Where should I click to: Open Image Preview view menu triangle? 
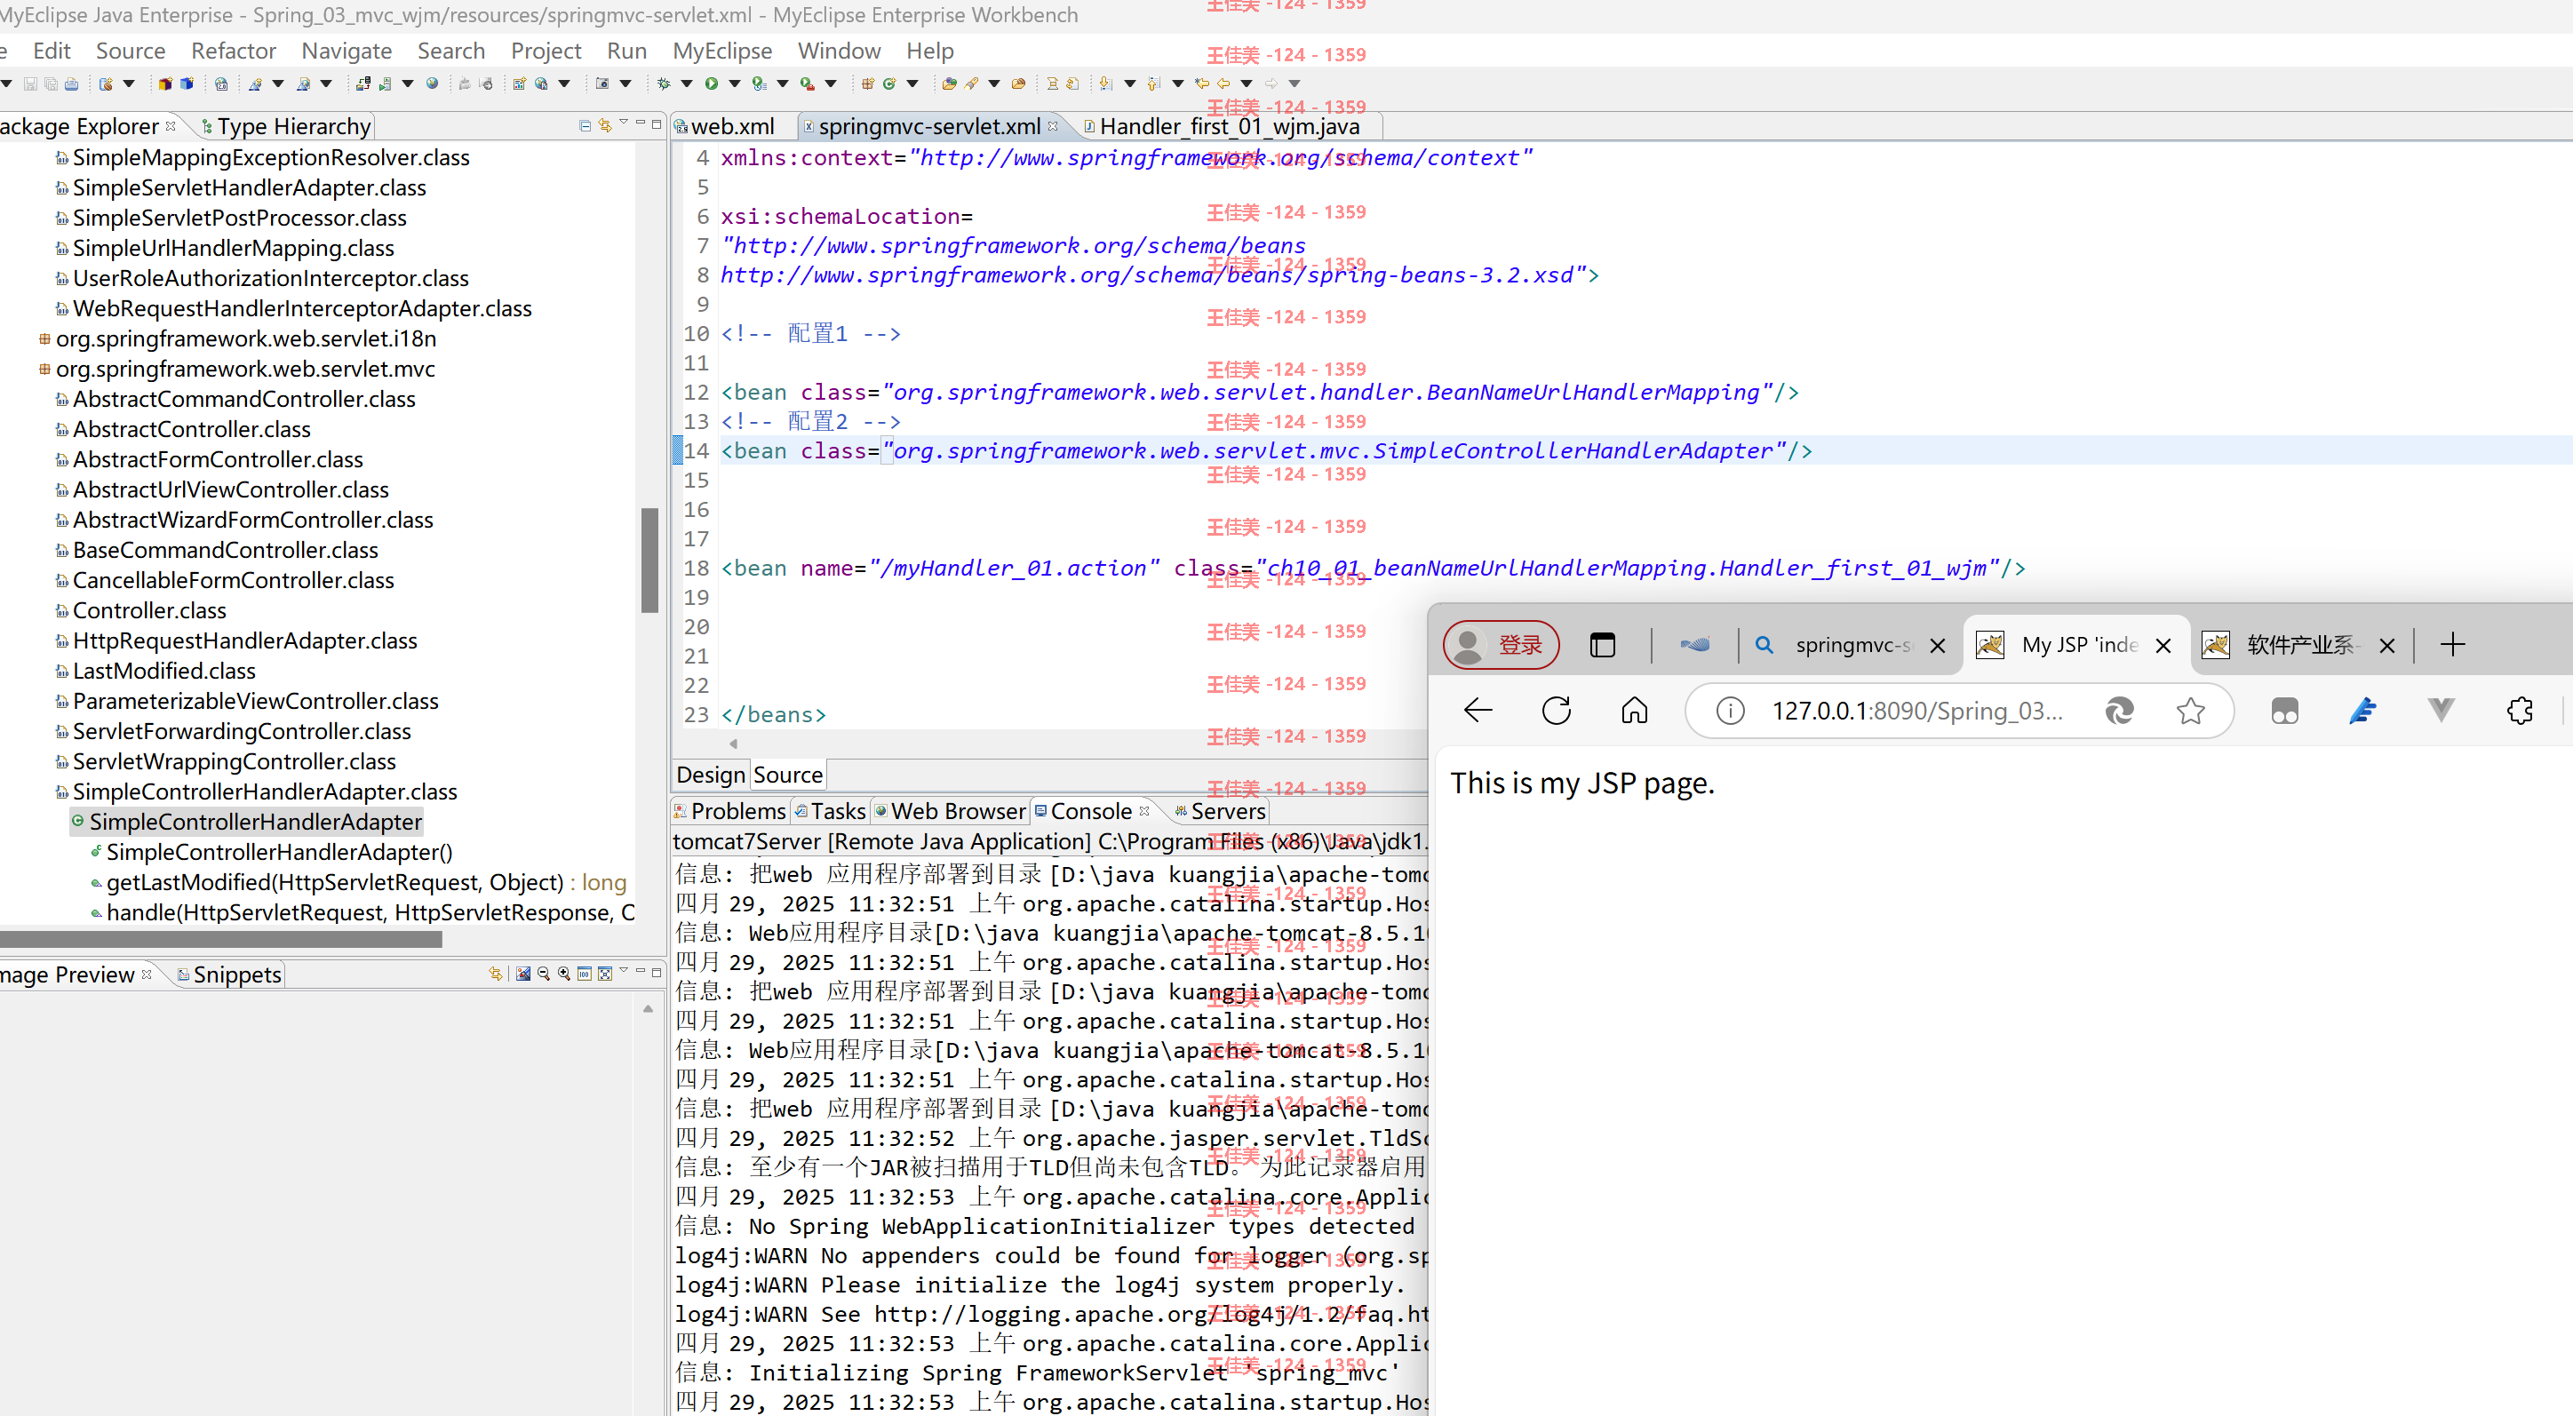click(624, 972)
